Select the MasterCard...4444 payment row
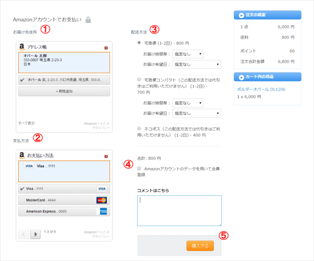The width and height of the screenshot is (314, 261). pyautogui.click(x=64, y=200)
